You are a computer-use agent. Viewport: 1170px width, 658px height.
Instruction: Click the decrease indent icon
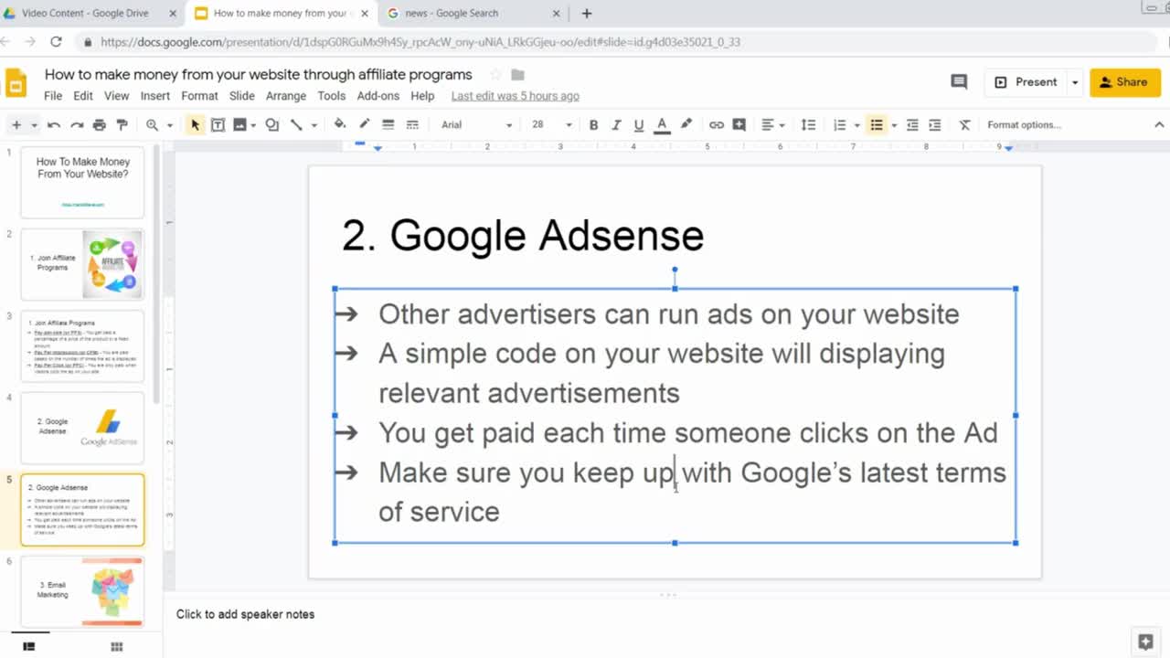(912, 125)
